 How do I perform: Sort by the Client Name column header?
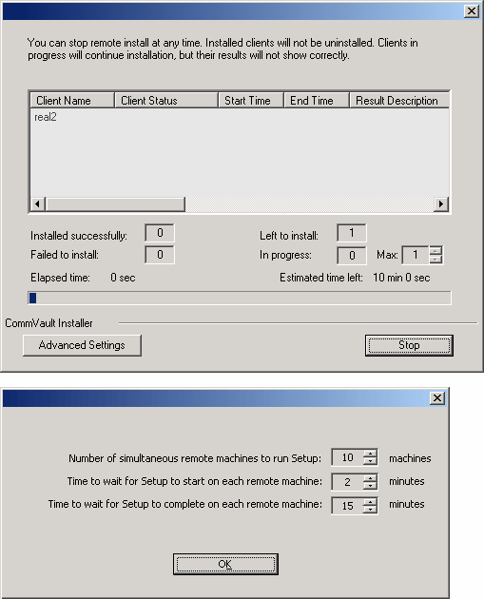(x=72, y=101)
